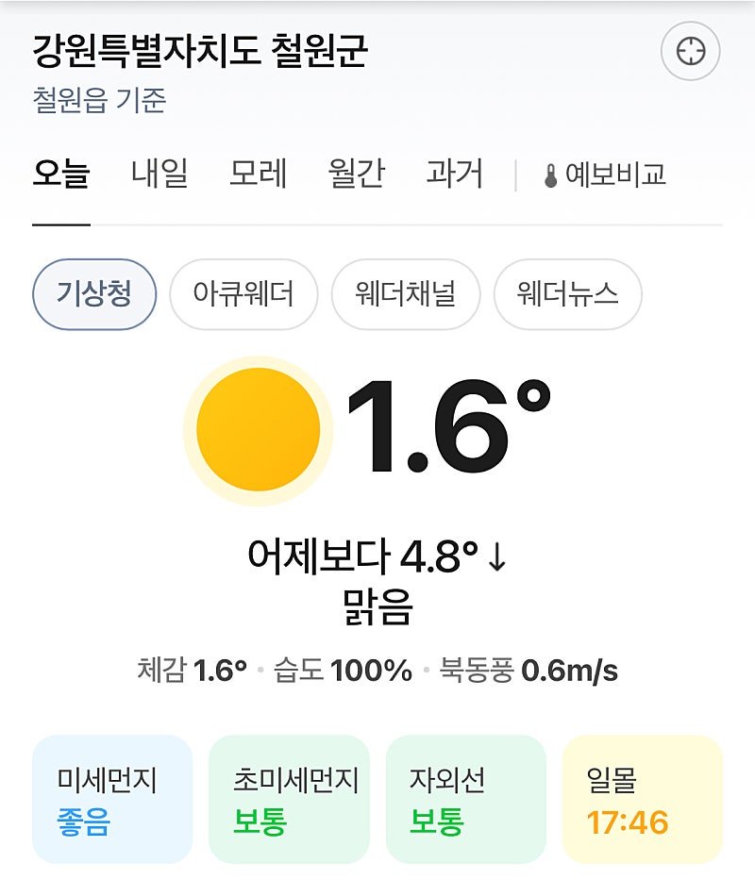Tap the 어제보다 4.8° comparison text

pos(377,558)
